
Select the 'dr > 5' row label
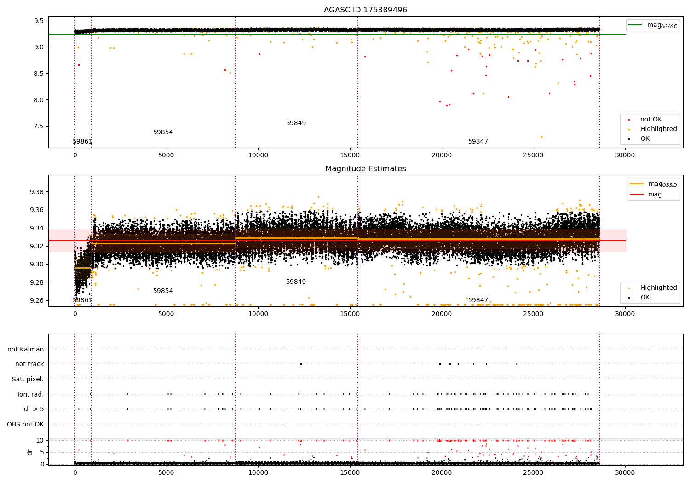tap(34, 409)
